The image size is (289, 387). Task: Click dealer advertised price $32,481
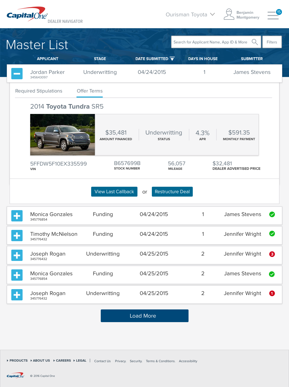click(222, 163)
